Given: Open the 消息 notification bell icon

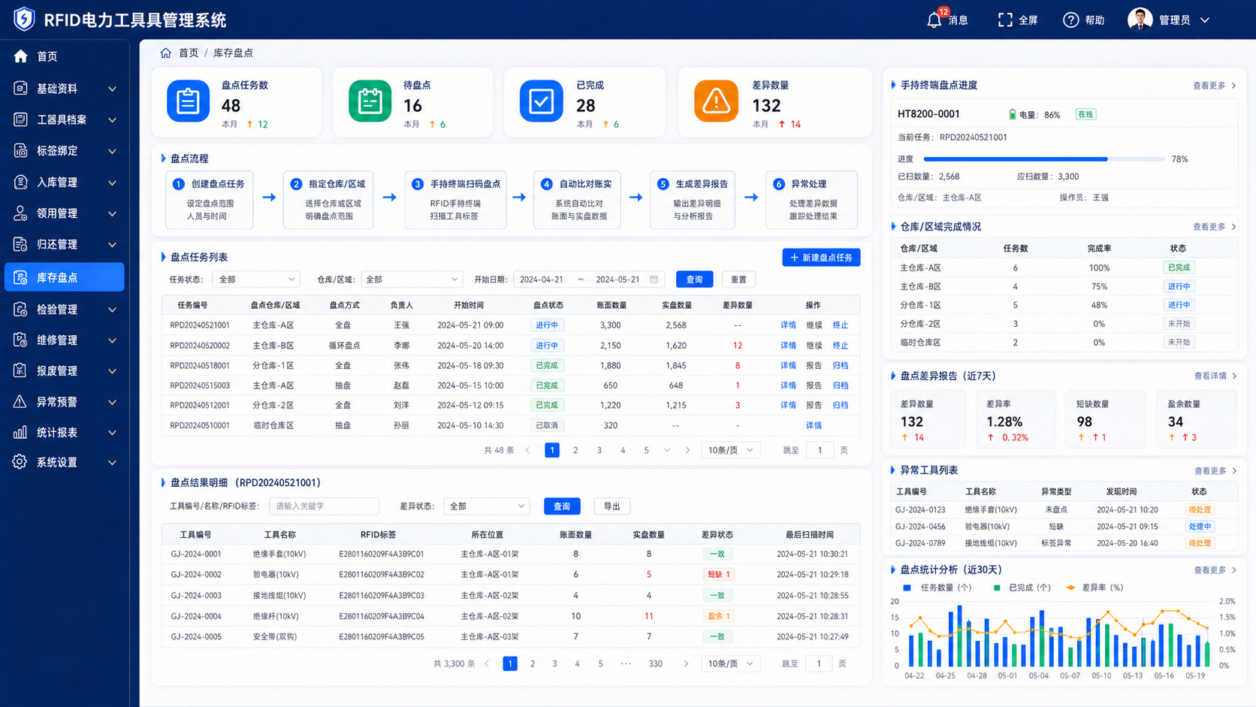Looking at the screenshot, I should click(934, 20).
